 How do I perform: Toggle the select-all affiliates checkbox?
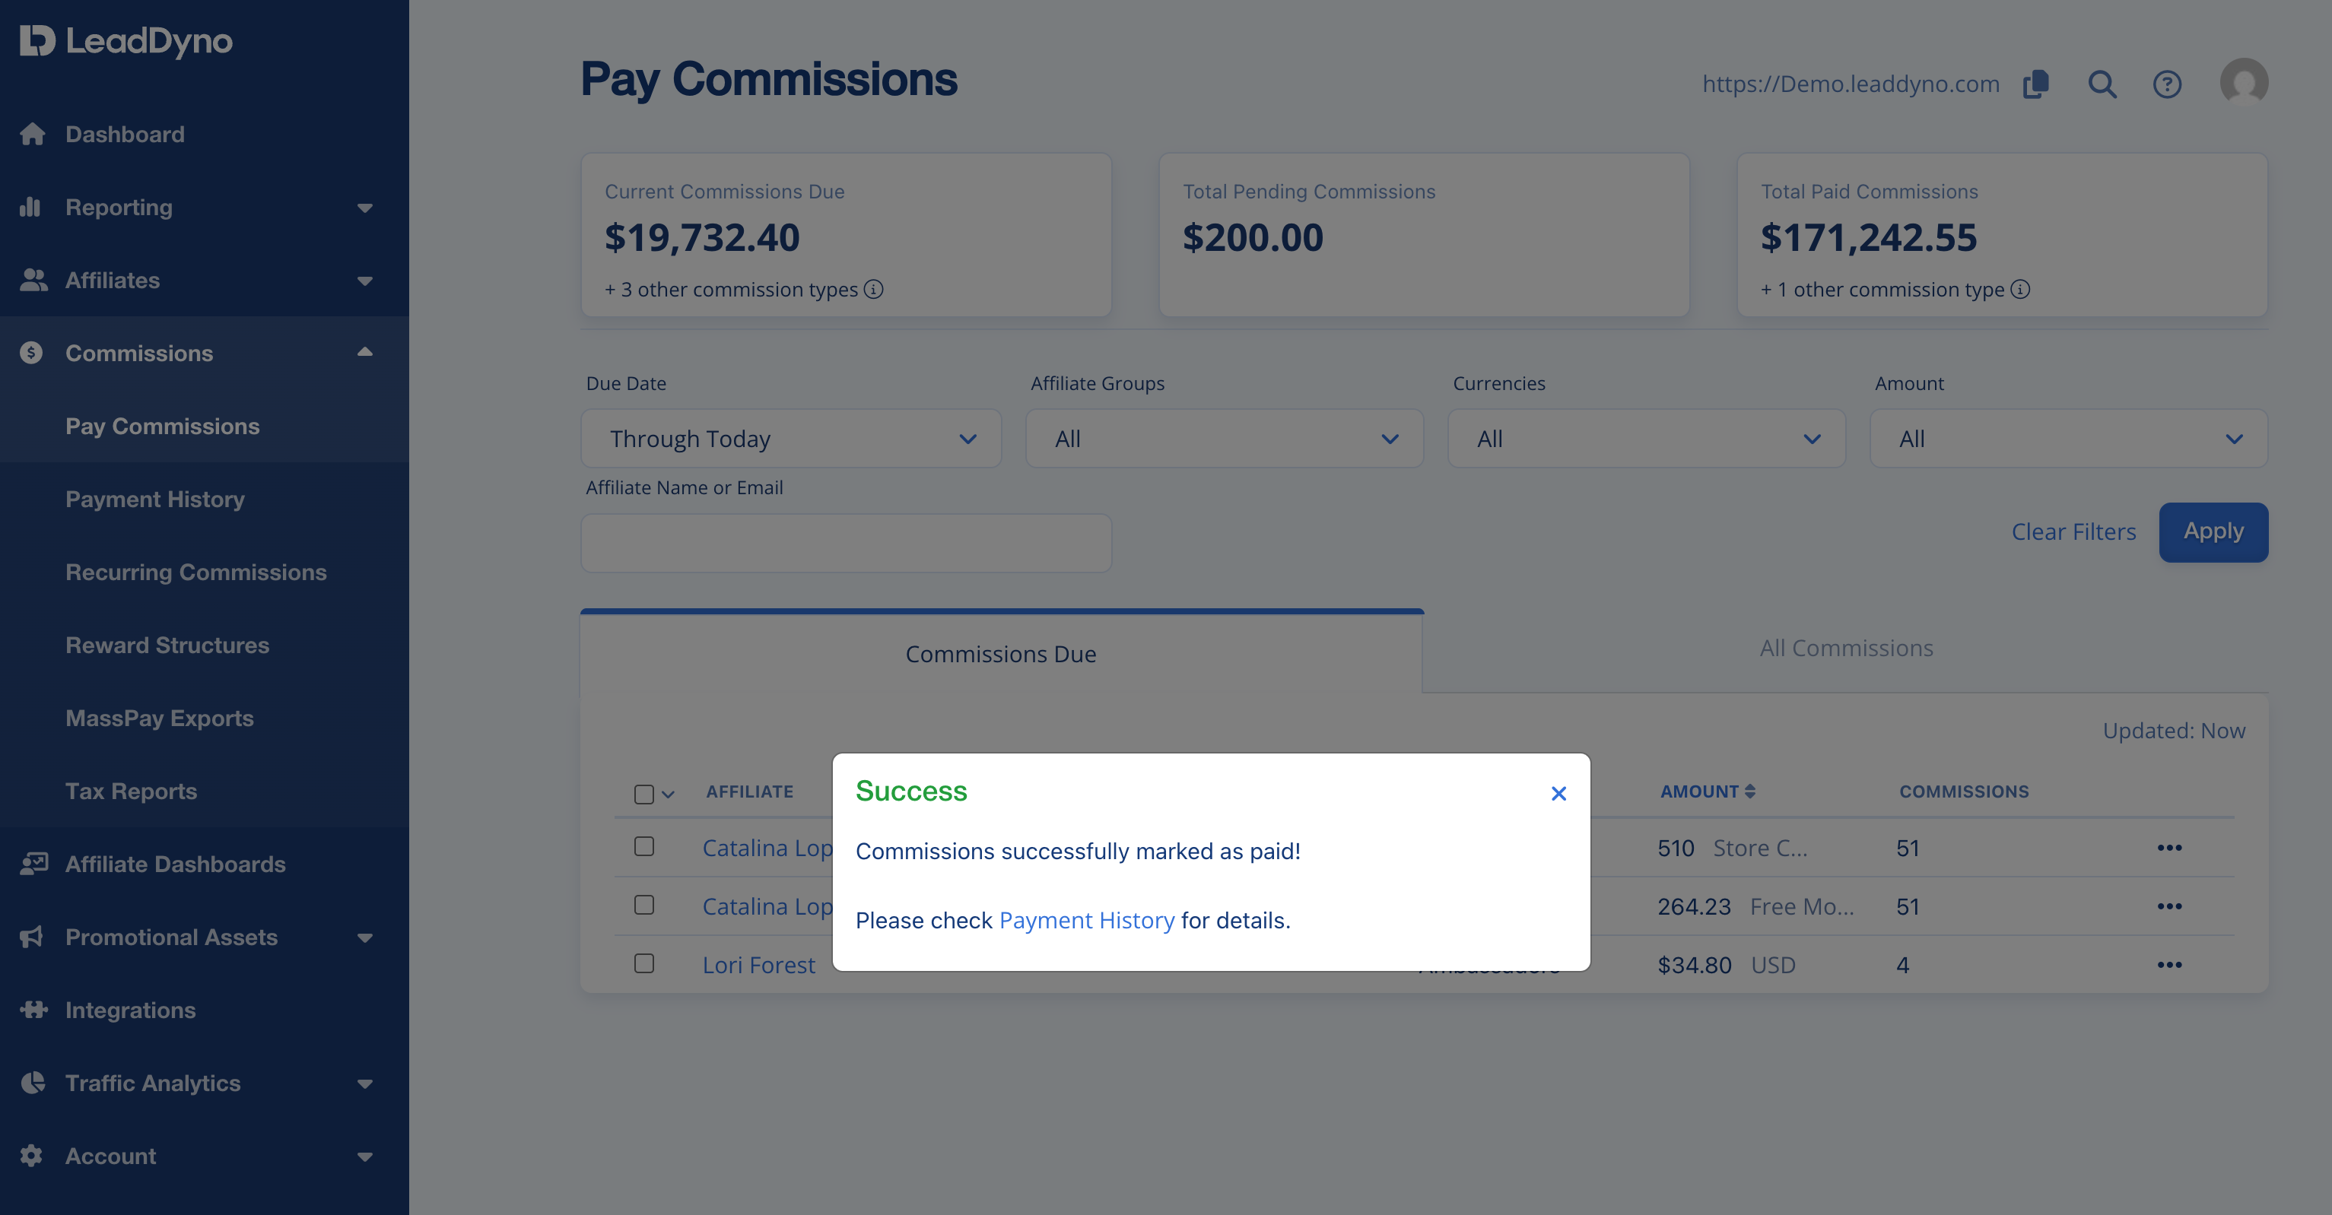pos(644,795)
